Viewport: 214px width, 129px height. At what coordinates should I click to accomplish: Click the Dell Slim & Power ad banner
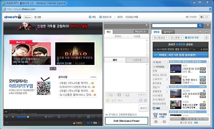coord(127,121)
